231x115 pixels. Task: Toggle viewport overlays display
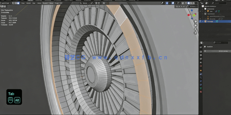[x=173, y=3]
